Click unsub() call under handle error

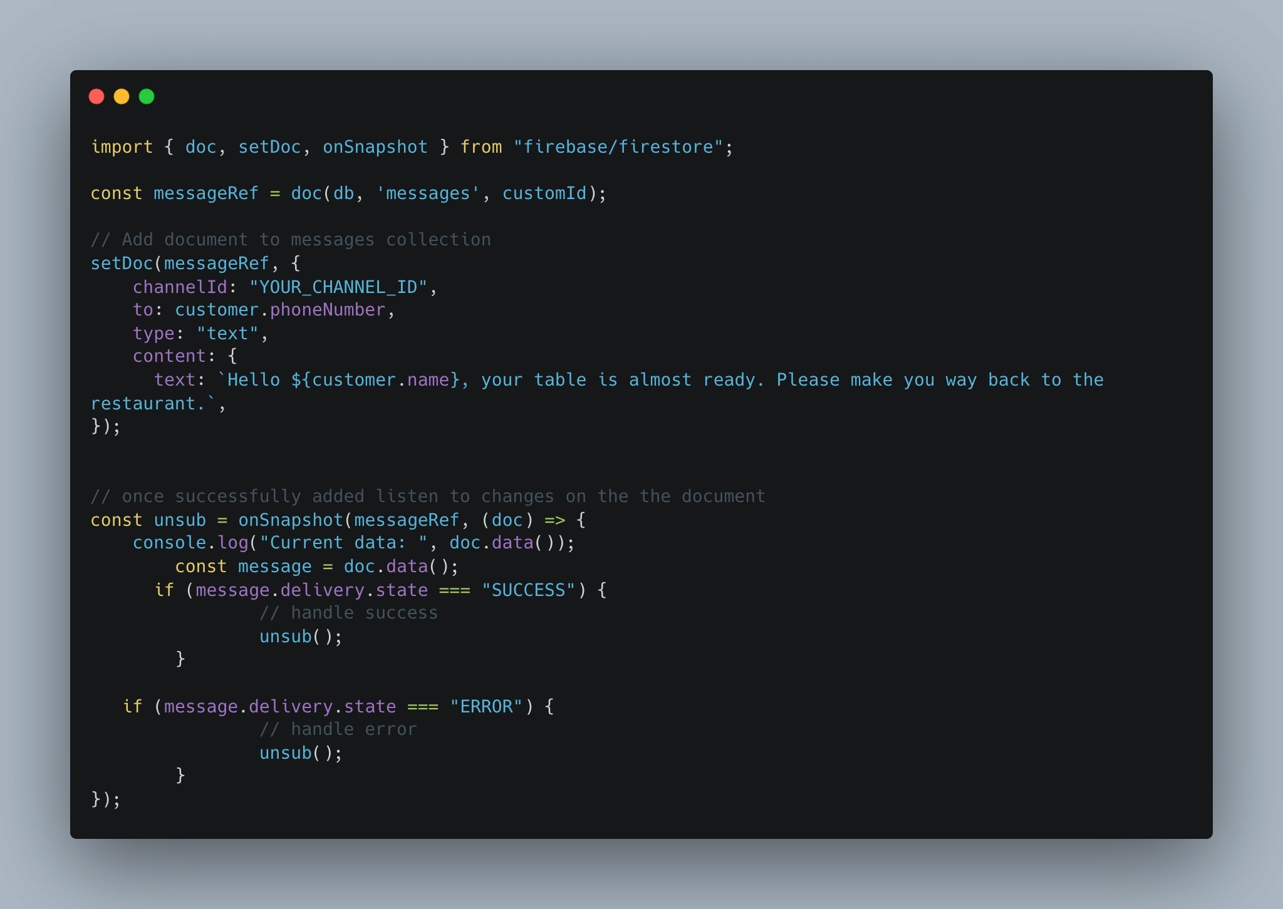(301, 753)
